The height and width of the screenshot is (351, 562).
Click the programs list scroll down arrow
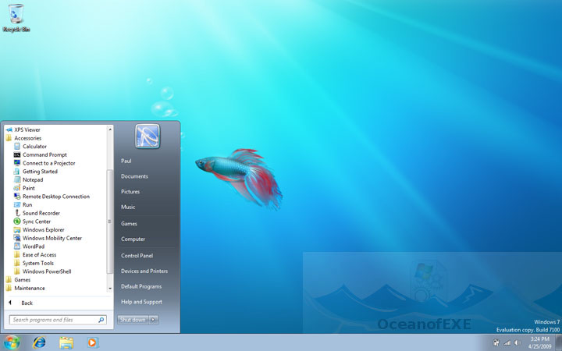110,289
